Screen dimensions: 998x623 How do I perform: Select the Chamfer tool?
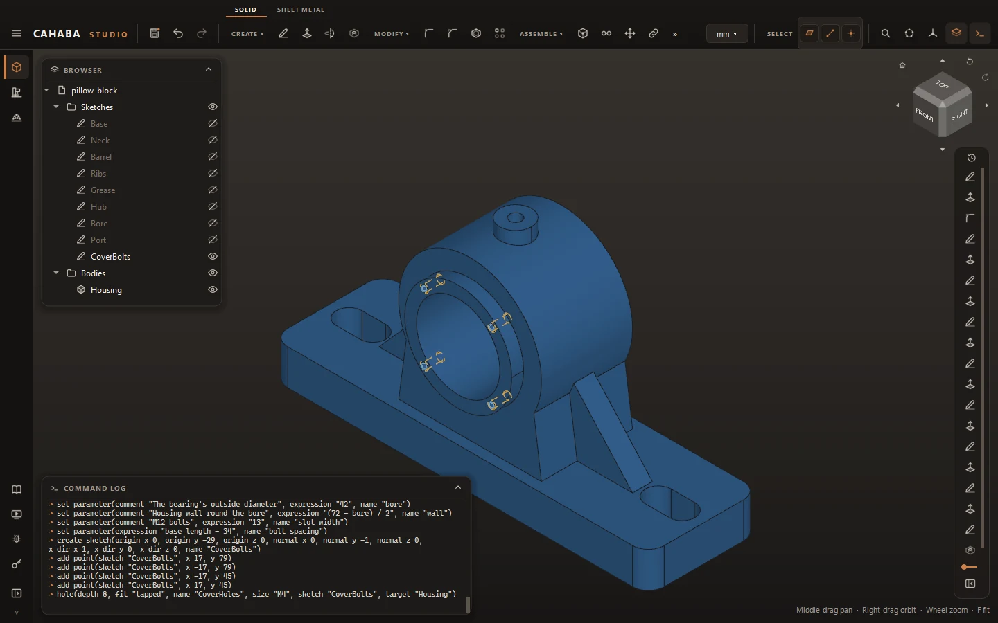[453, 33]
